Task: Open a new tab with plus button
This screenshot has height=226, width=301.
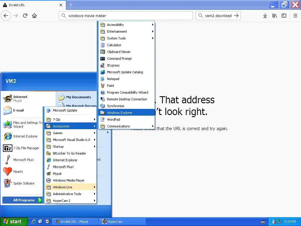Action: pyautogui.click(x=71, y=5)
